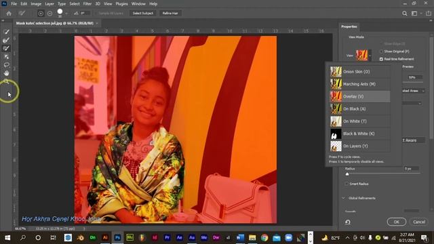Open Microsoft Word from the taskbar
This screenshot has height=244, width=434.
pos(240,237)
